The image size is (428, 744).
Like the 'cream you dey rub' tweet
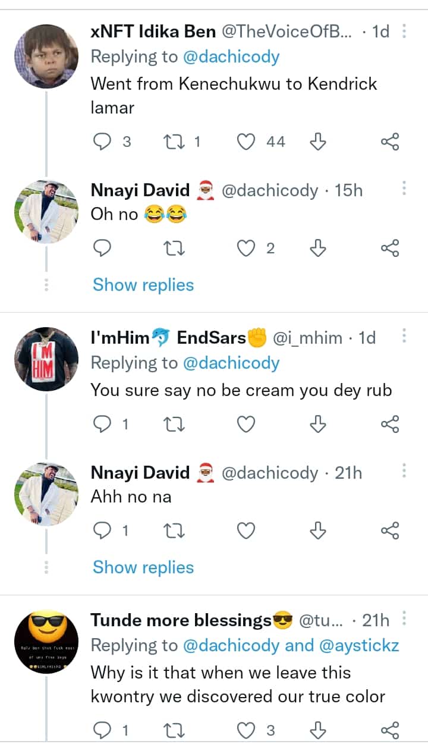point(246,424)
